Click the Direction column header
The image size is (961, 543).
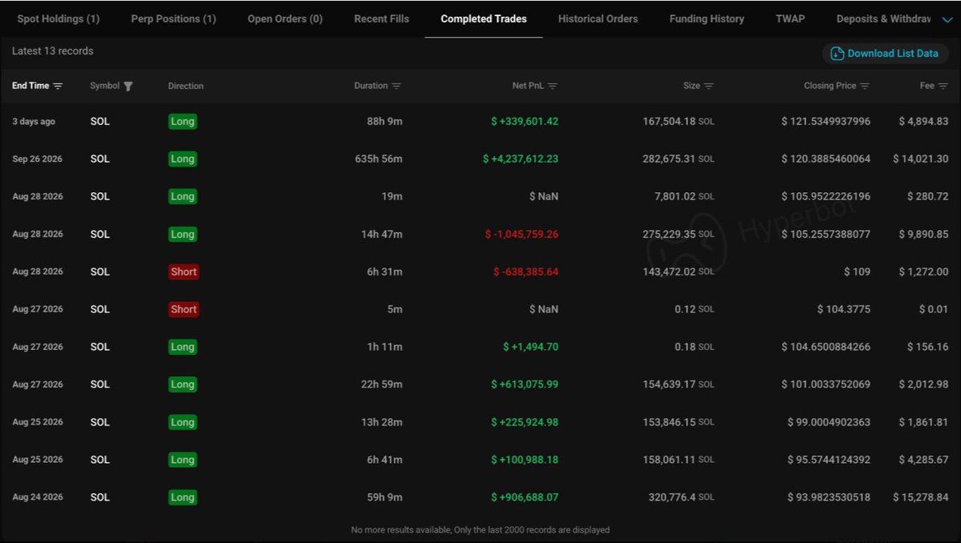coord(186,86)
